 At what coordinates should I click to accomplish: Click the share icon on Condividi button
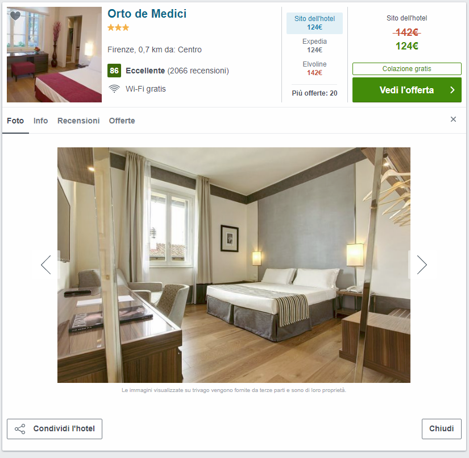click(20, 429)
